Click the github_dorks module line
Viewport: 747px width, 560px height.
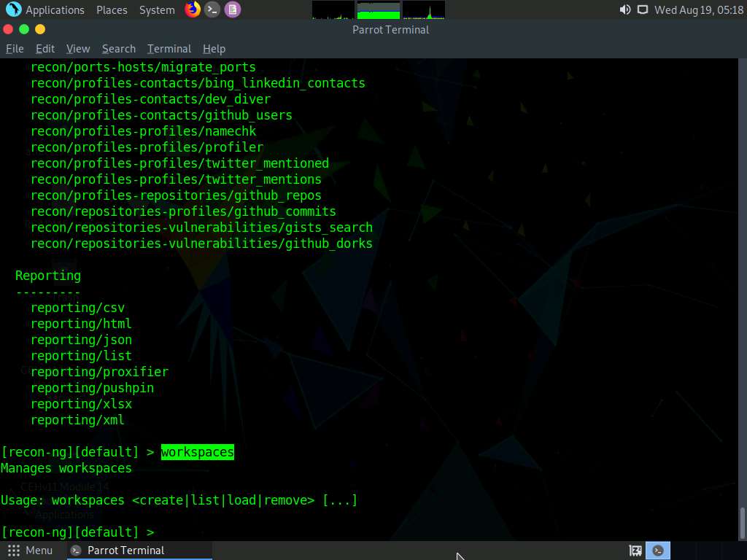coord(202,244)
